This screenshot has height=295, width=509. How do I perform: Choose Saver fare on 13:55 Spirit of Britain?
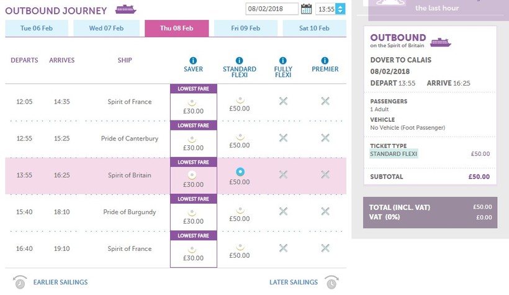coord(193,174)
